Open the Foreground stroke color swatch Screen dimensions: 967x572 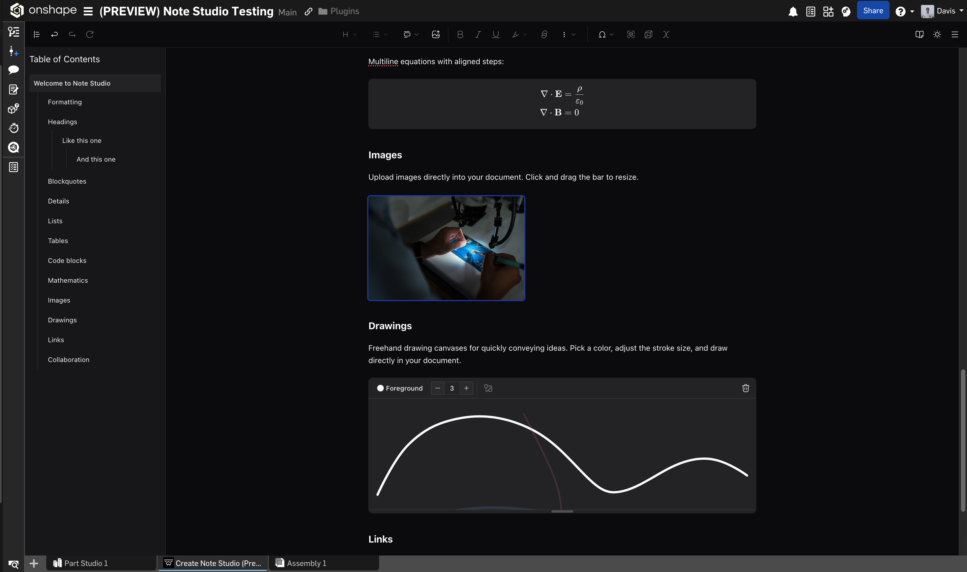[x=380, y=388]
